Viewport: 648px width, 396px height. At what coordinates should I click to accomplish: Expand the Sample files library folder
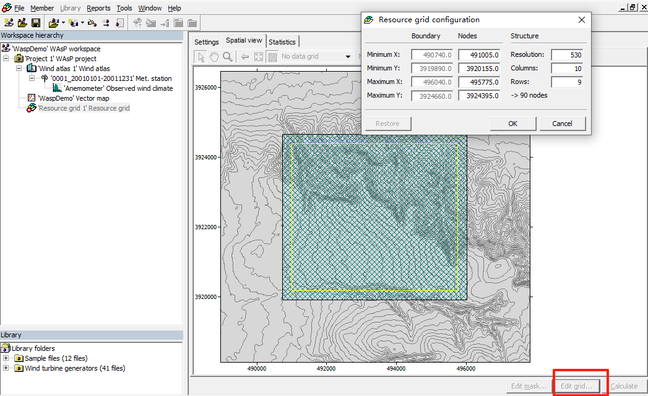coord(6,358)
